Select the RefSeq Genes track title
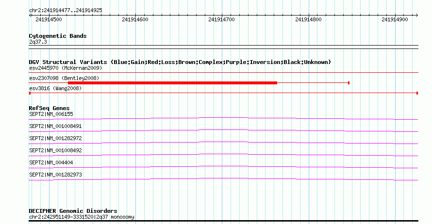 click(x=49, y=108)
